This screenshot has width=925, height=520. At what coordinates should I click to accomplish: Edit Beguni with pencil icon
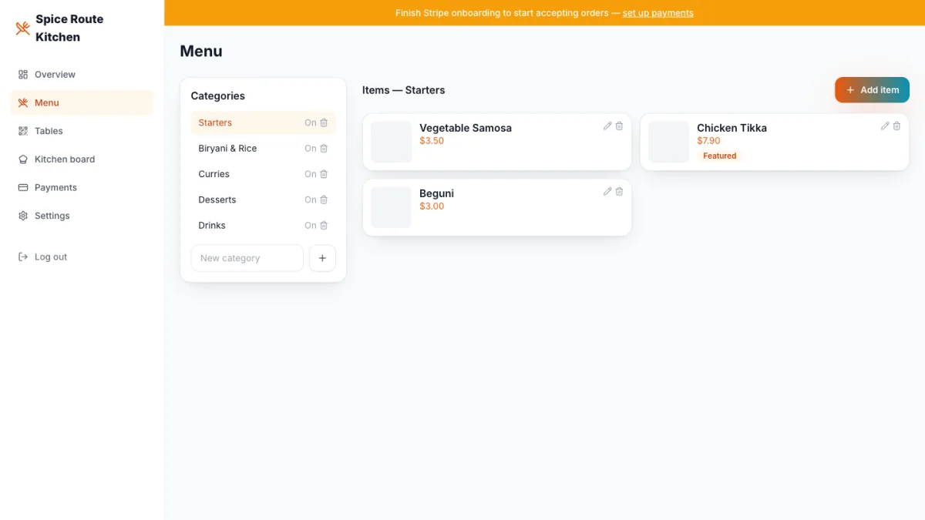pyautogui.click(x=607, y=191)
